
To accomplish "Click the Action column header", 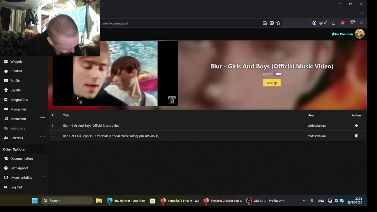I will (356, 115).
